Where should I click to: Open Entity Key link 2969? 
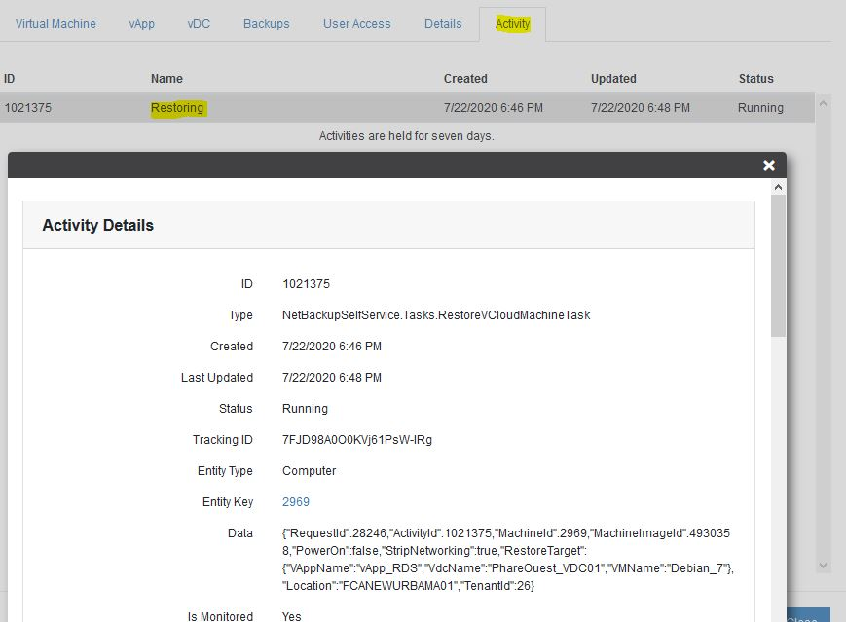296,502
